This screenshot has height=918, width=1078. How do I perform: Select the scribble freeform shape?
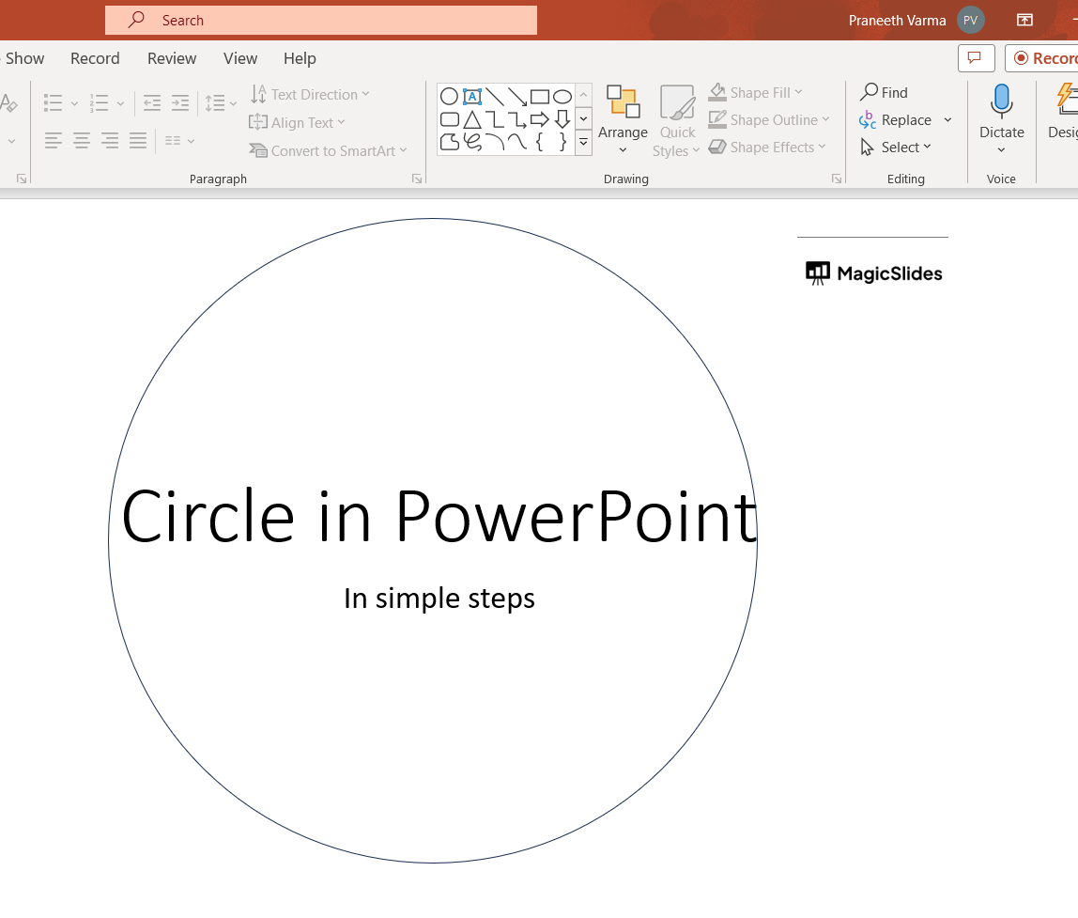point(472,143)
